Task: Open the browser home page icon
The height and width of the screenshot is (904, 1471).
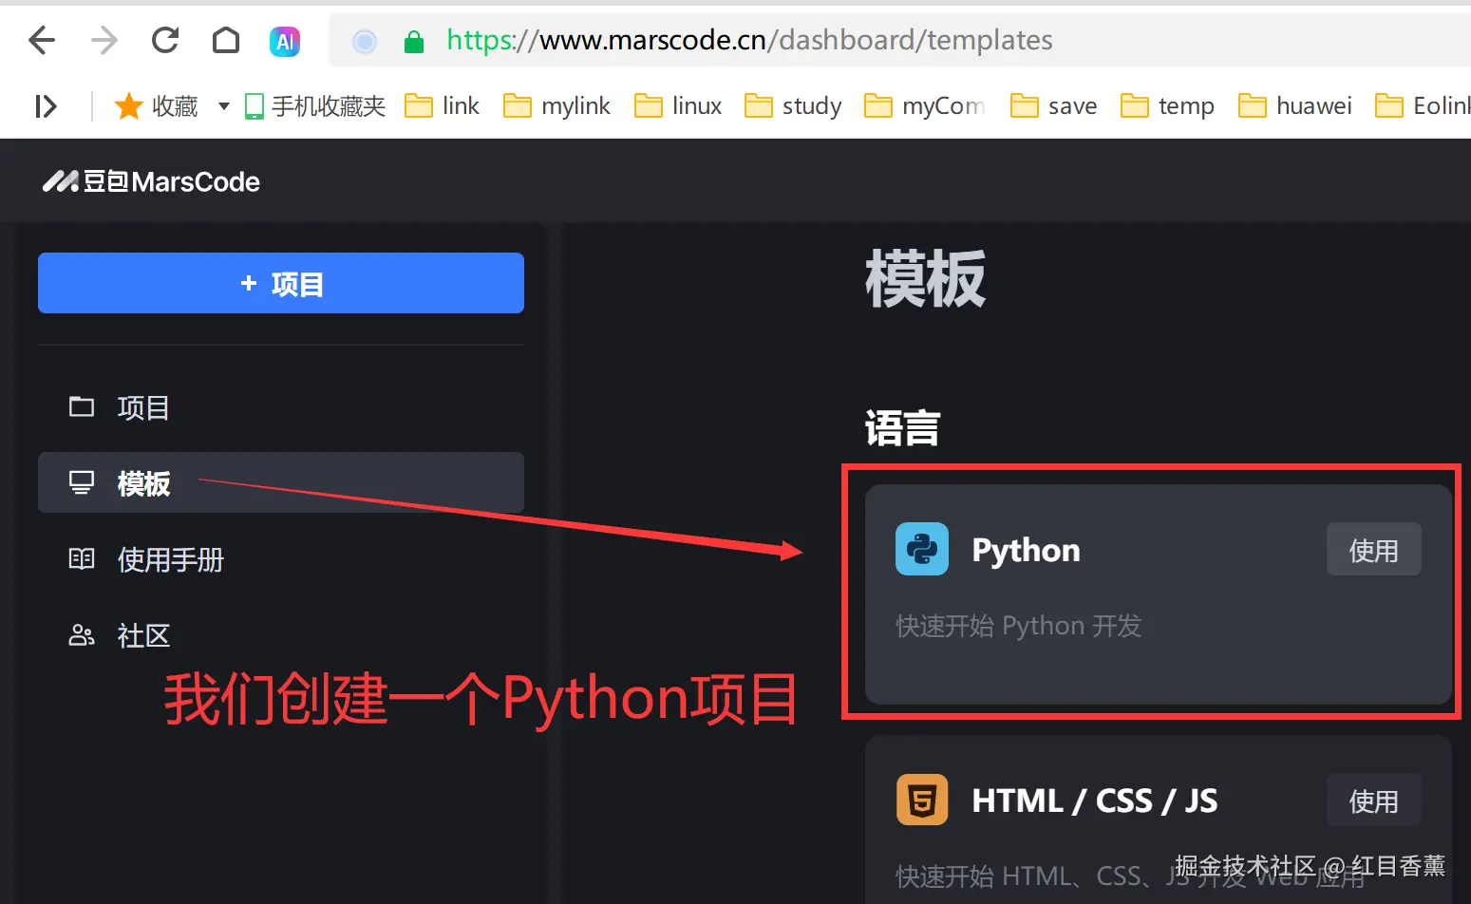Action: (226, 40)
